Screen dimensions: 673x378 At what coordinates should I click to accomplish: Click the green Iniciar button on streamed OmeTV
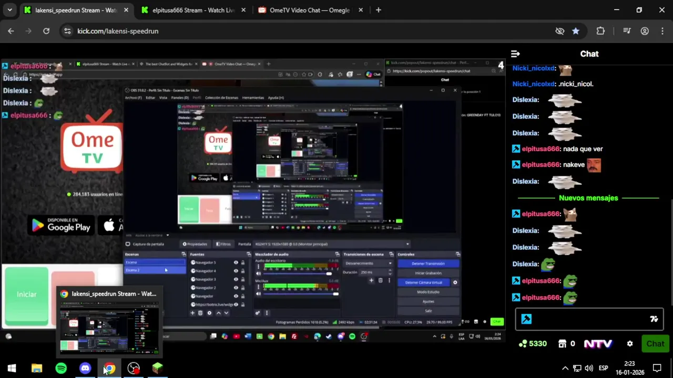[26, 295]
